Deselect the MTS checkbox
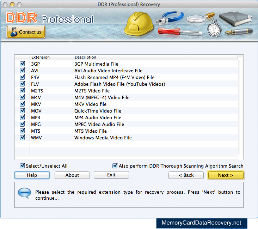The image size is (258, 229). (x=22, y=131)
